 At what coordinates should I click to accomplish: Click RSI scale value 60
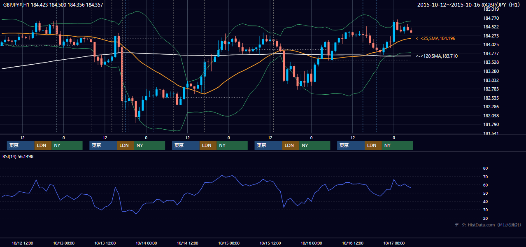(485, 185)
